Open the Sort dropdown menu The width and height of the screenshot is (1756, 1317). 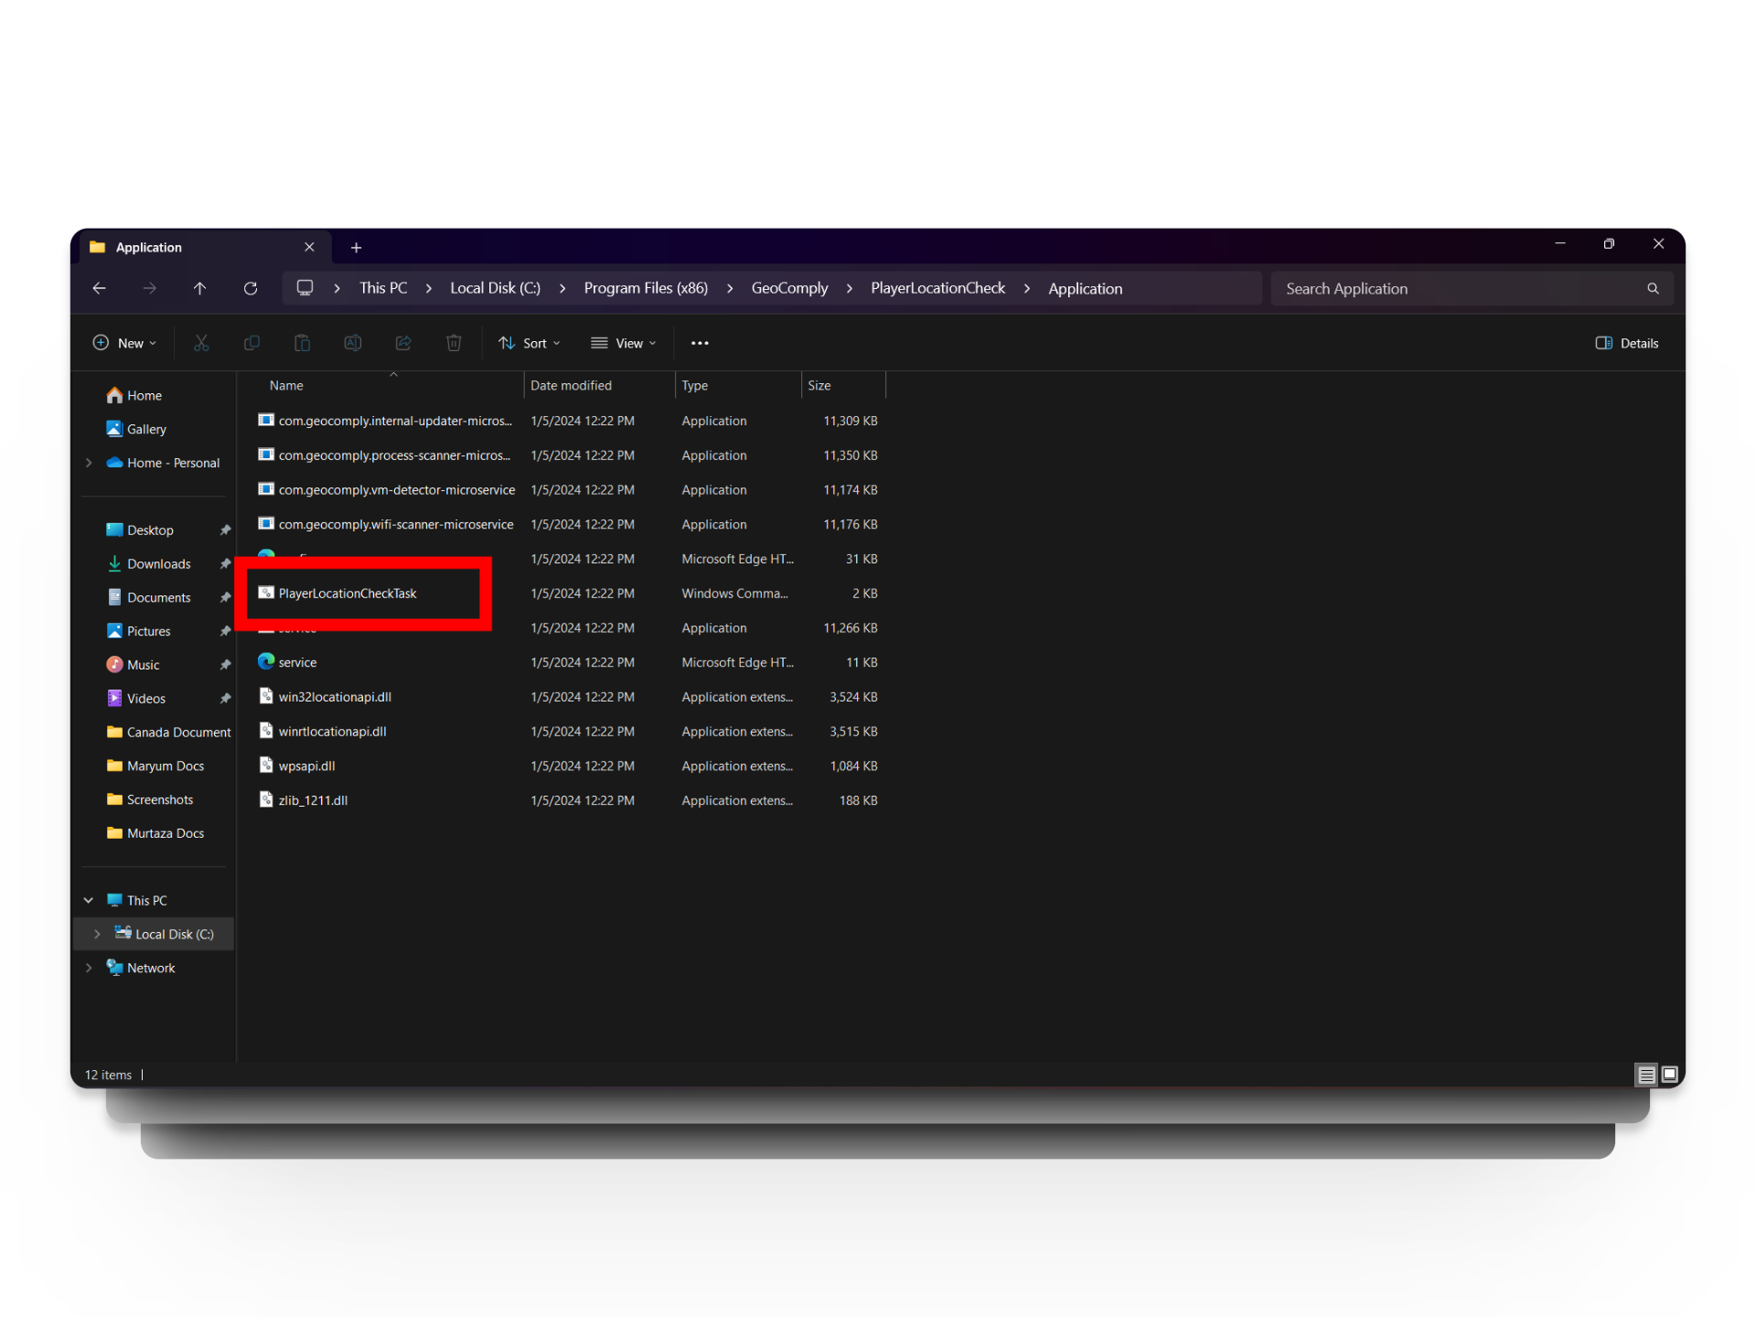pos(530,343)
